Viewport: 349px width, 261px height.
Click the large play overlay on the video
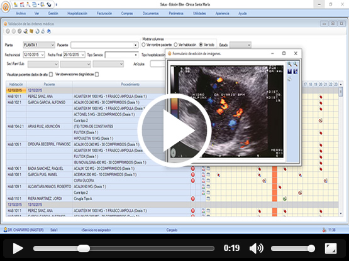pyautogui.click(x=175, y=130)
